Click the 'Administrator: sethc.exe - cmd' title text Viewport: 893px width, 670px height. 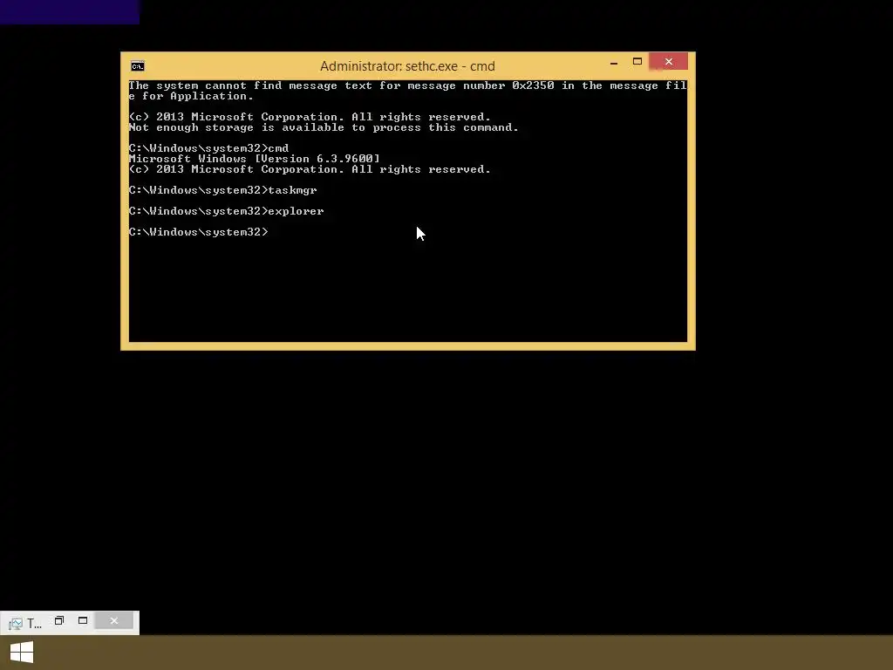click(x=407, y=66)
